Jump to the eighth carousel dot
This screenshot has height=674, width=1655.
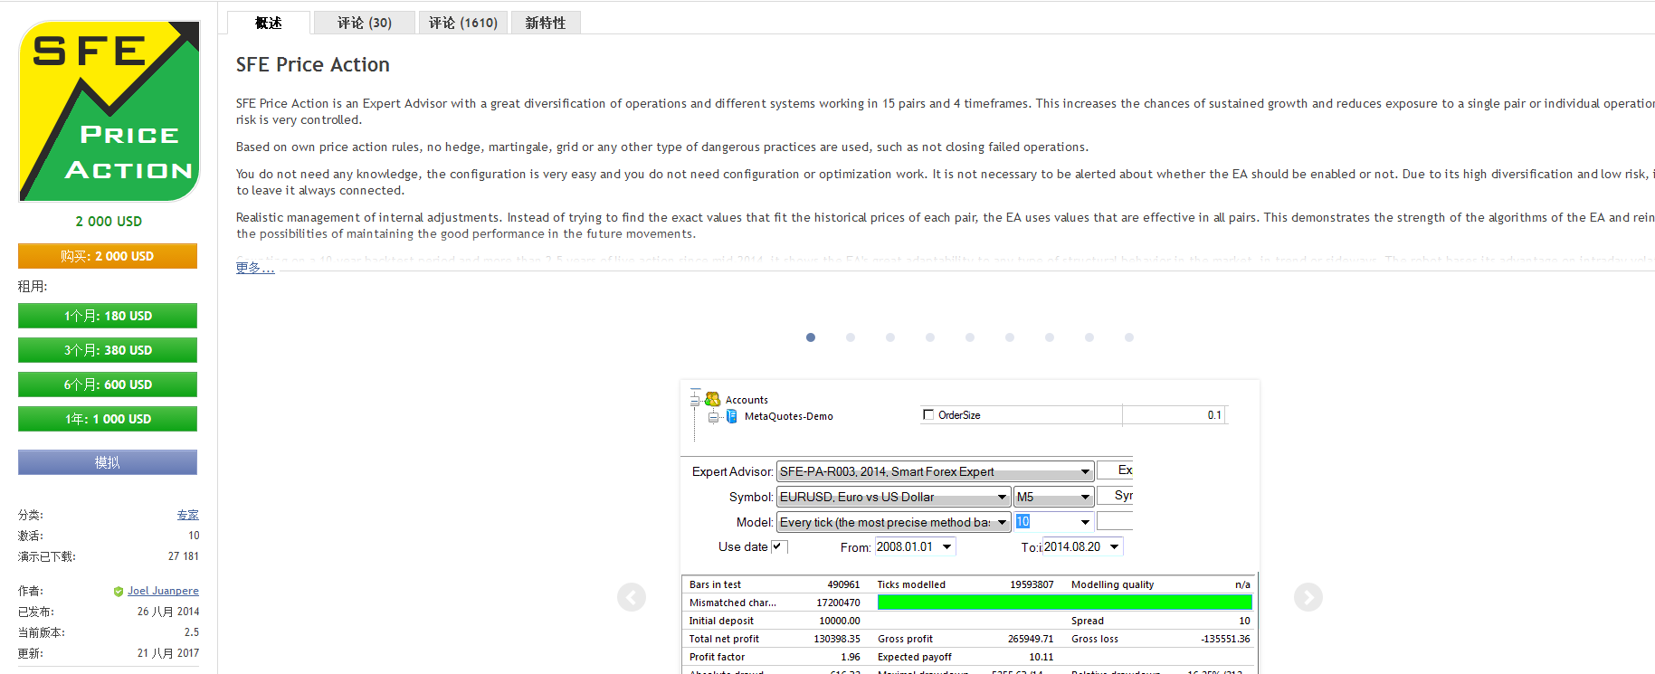[1089, 337]
